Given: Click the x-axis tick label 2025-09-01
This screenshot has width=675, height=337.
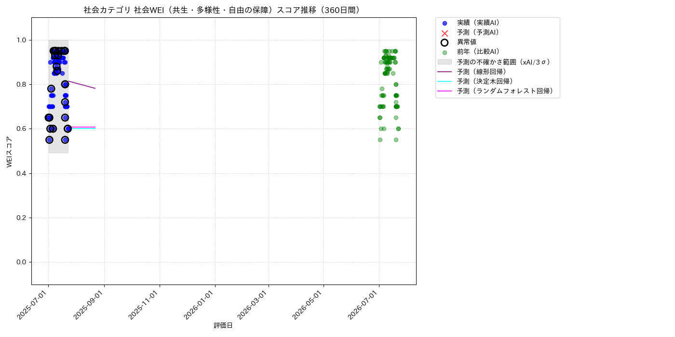Looking at the screenshot, I should tap(90, 305).
